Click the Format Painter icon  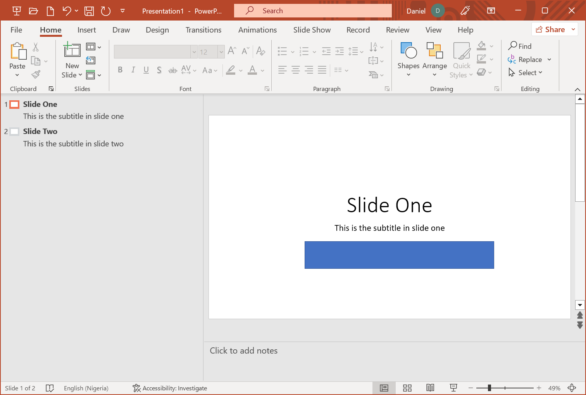click(36, 74)
